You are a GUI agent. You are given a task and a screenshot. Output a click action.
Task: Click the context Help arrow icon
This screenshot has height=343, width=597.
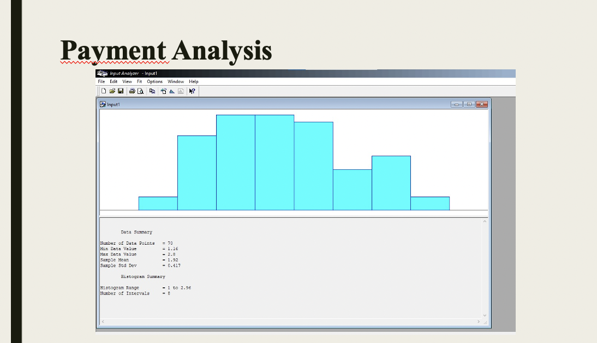click(x=192, y=91)
